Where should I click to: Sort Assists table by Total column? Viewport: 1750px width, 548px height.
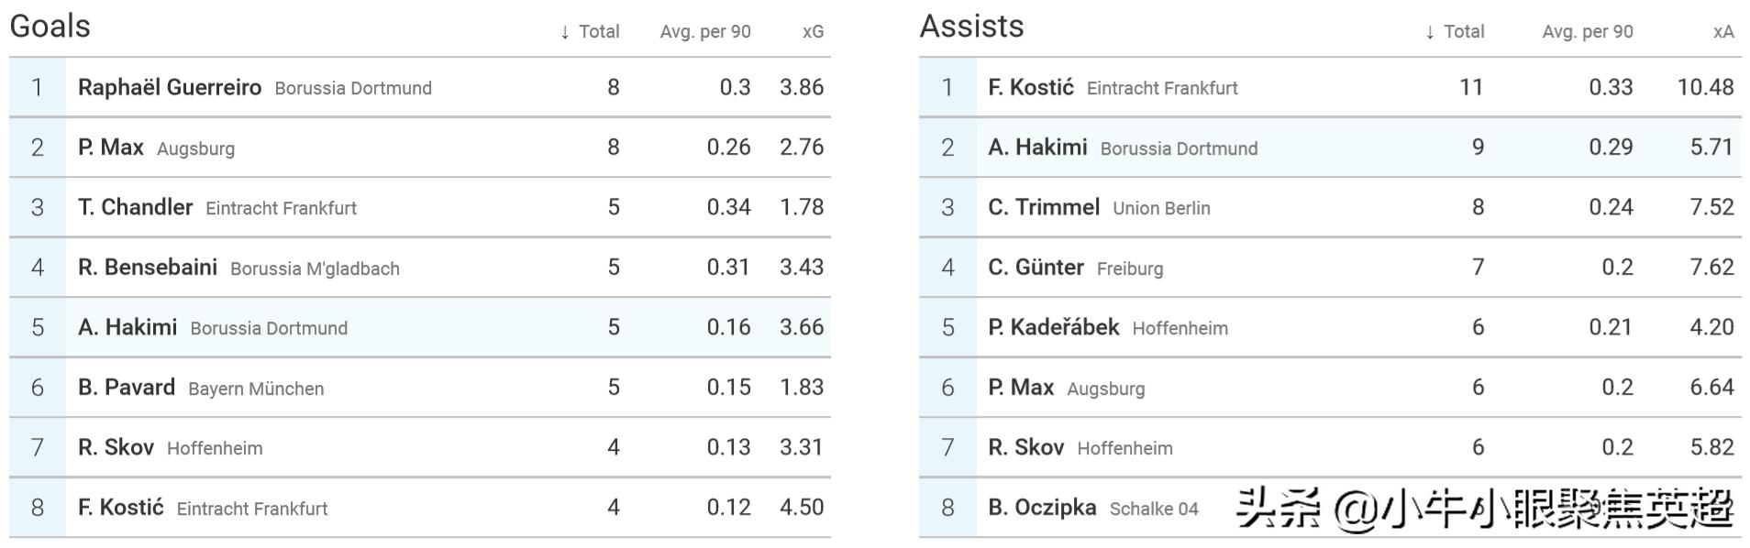pos(1456,31)
